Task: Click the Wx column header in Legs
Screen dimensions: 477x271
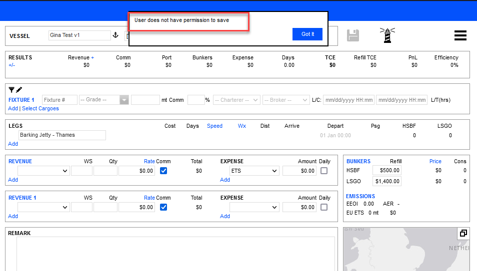Action: click(x=242, y=126)
